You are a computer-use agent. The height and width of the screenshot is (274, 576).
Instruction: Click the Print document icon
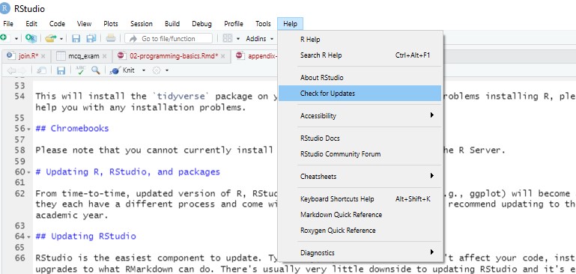coord(111,38)
